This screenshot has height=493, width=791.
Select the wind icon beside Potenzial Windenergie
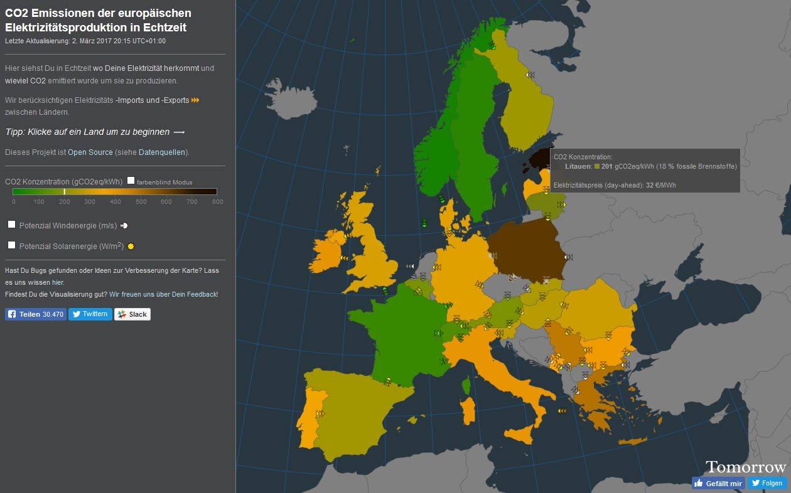pos(123,225)
